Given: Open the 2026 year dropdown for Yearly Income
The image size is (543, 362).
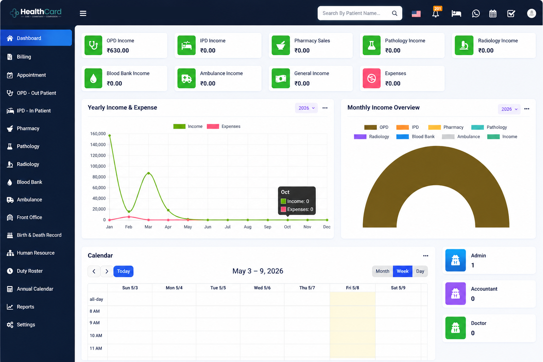Looking at the screenshot, I should (x=306, y=108).
